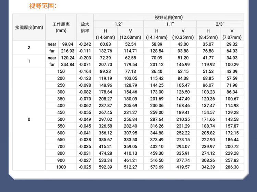Click the 1.2" sensor size header
This screenshot has height=192, width=257.
(x=119, y=24)
